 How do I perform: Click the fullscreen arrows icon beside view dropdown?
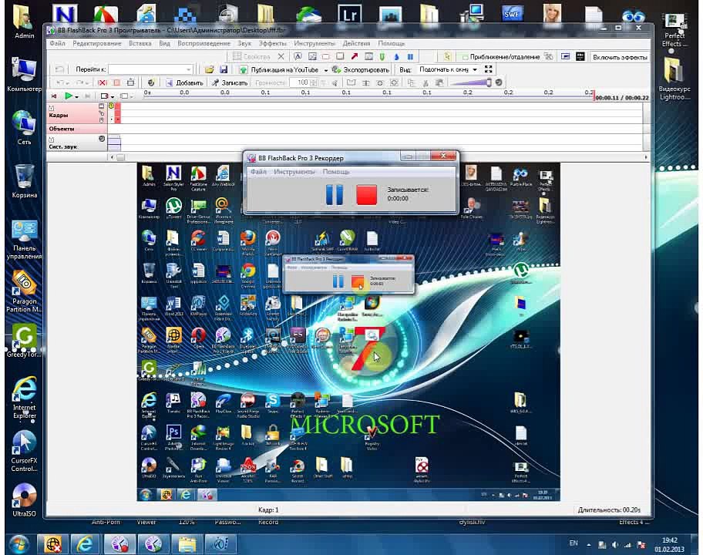(x=488, y=69)
